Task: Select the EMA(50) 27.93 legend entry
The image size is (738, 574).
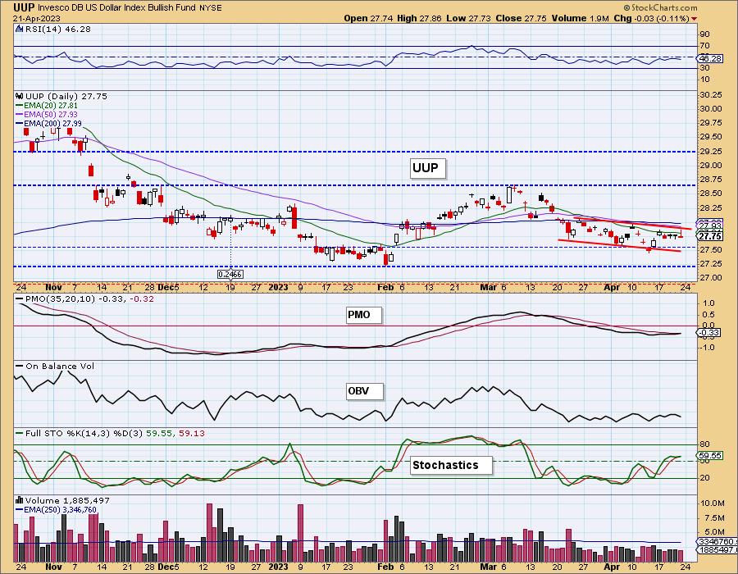Action: coord(47,114)
